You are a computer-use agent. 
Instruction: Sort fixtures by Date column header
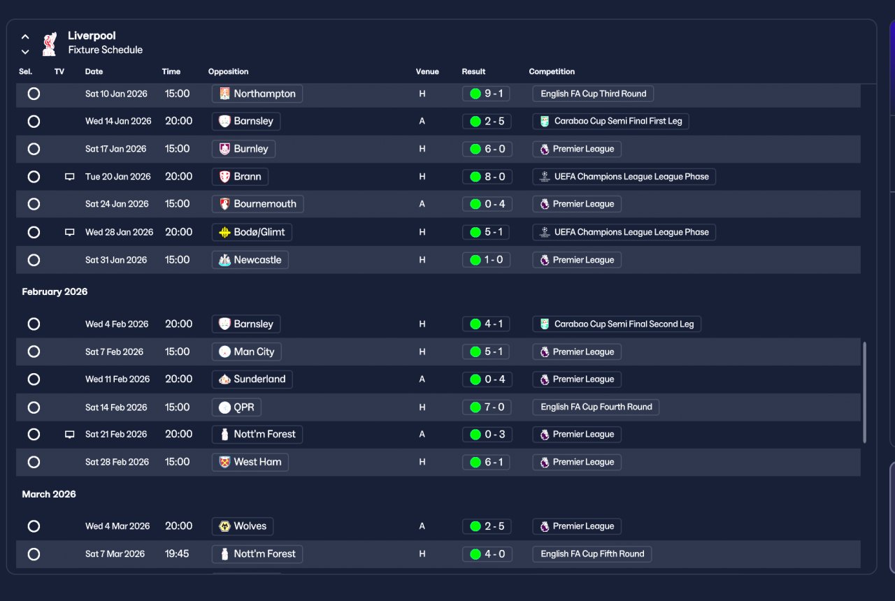[x=94, y=71]
